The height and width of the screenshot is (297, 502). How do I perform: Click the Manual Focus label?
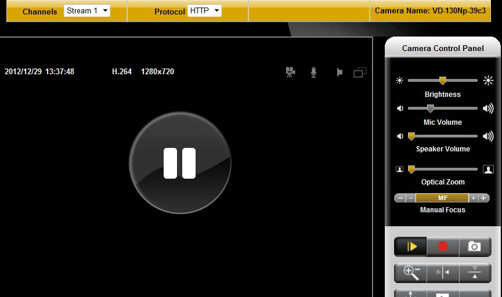click(x=442, y=210)
